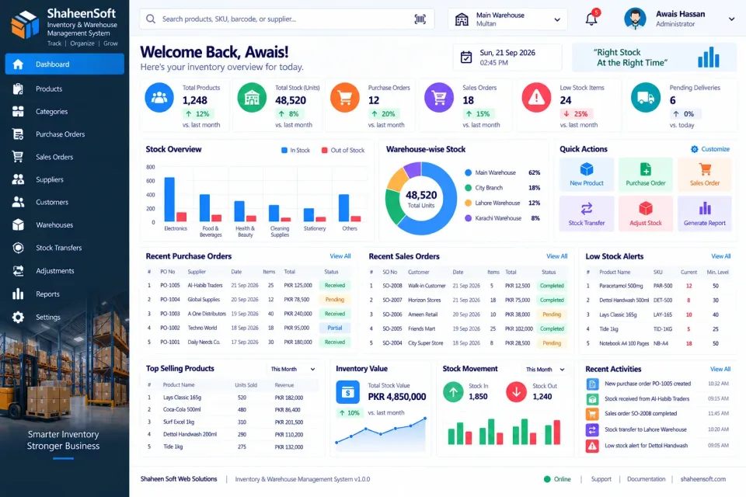Click the barcode scanner icon in search bar
Image resolution: width=746 pixels, height=497 pixels.
(420, 19)
